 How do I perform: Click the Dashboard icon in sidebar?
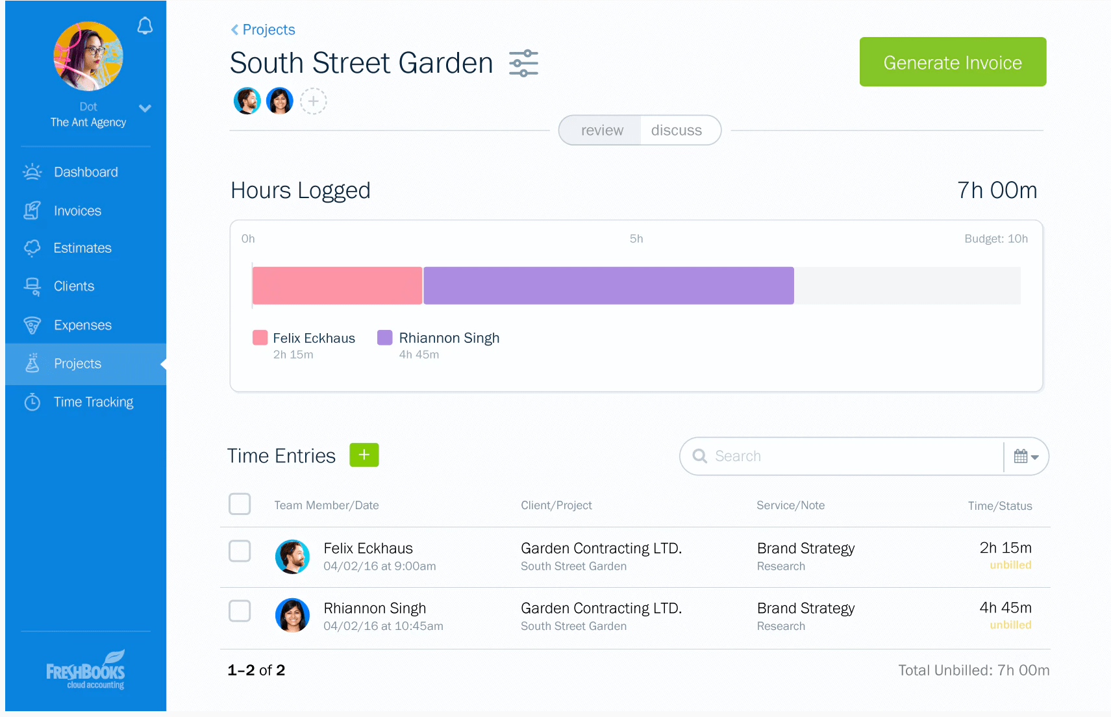(32, 172)
